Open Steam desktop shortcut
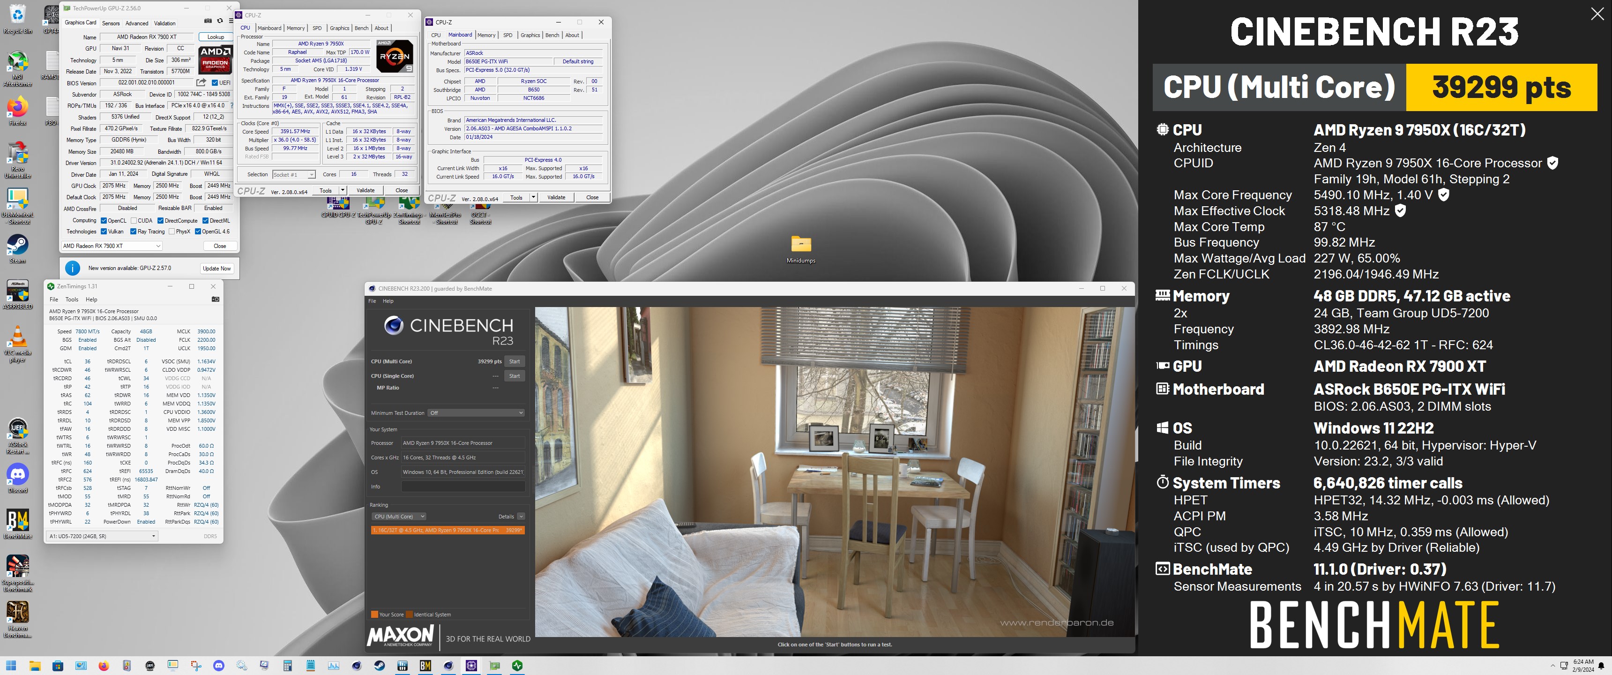 (x=17, y=248)
